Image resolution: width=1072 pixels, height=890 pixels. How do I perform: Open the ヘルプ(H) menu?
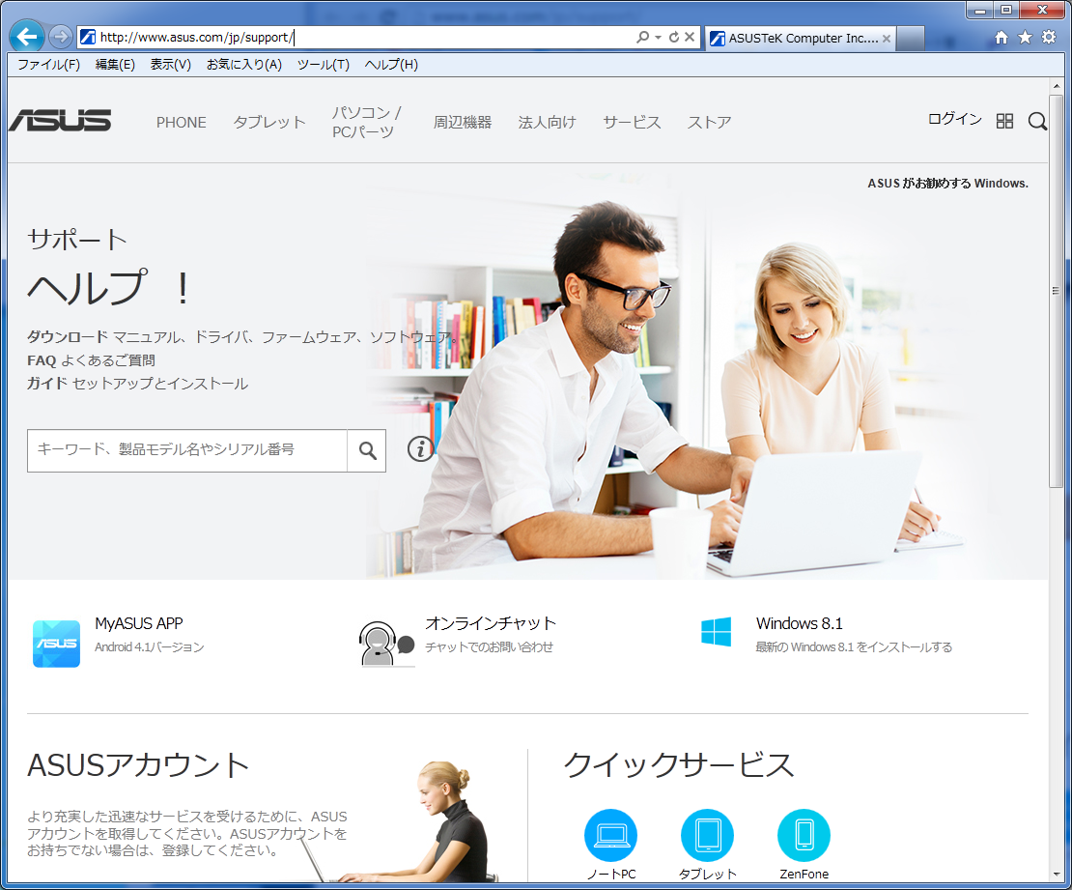[x=391, y=65]
